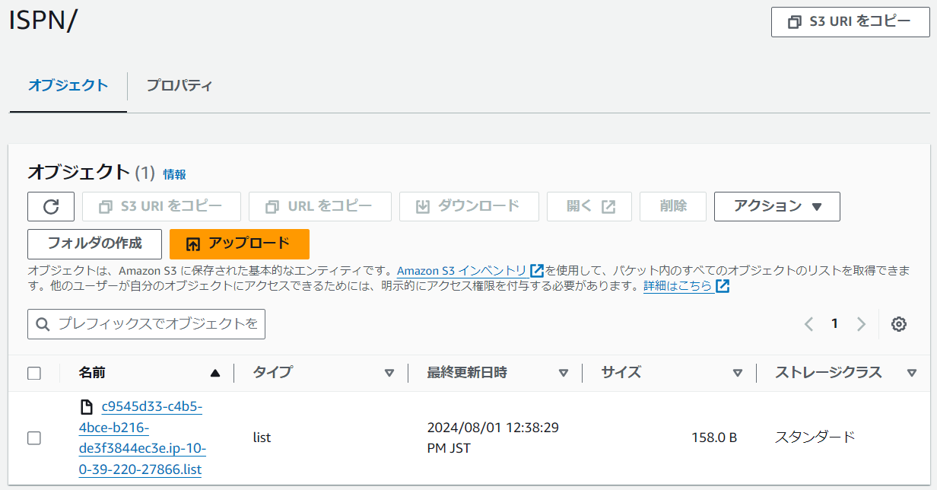The height and width of the screenshot is (490, 937).
Task: Click the ダウンロード button
Action: coord(469,206)
